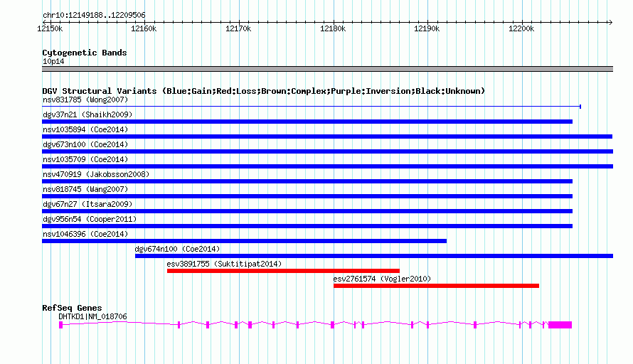The image size is (633, 364).
Task: Click the blue dgv67n27 gain bar
Action: click(x=307, y=211)
